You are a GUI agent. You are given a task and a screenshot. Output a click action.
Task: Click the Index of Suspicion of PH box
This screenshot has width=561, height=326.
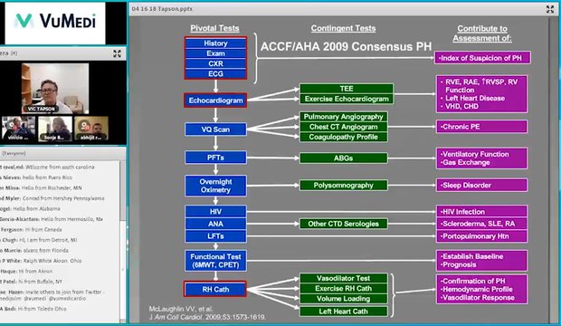(482, 58)
